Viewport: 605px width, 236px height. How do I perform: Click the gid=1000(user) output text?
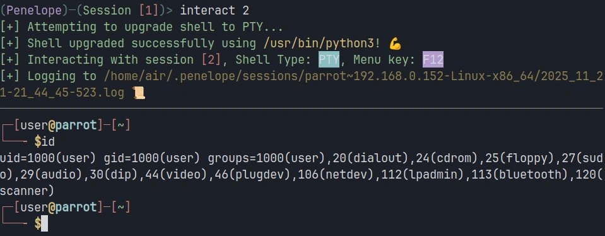[x=151, y=158]
